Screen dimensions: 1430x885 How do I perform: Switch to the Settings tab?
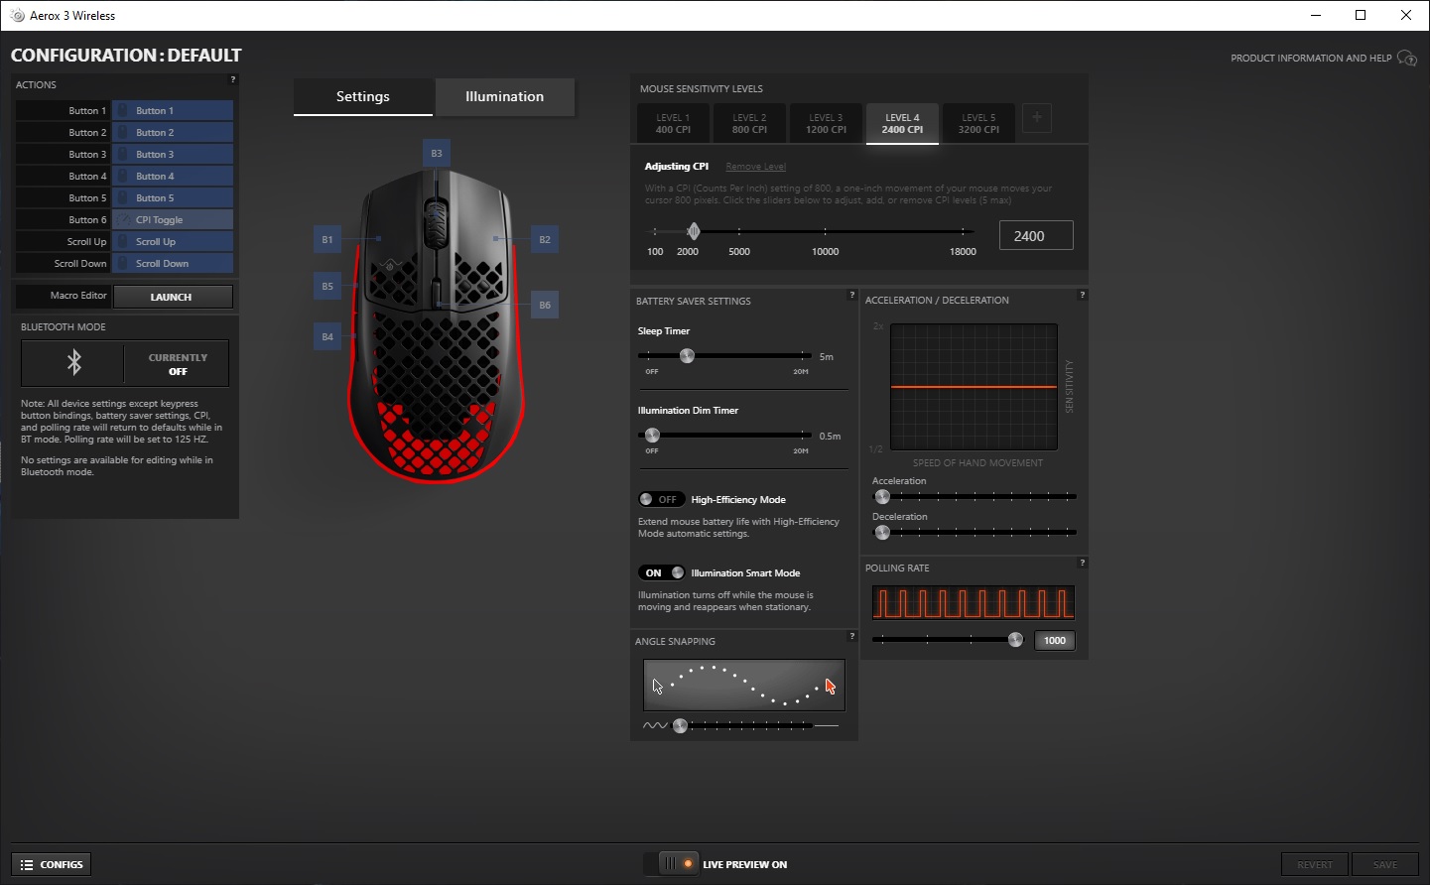pos(363,96)
